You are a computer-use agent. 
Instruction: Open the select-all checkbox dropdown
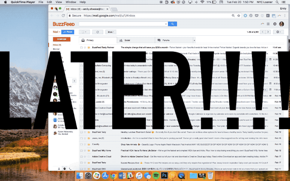(84, 32)
